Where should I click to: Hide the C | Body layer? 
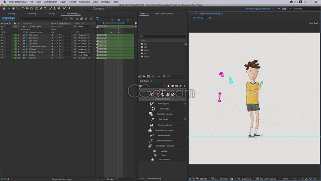click(x=2, y=58)
